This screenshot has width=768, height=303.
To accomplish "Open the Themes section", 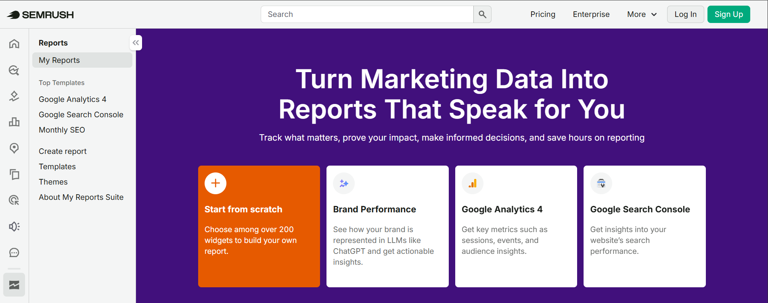I will (53, 182).
